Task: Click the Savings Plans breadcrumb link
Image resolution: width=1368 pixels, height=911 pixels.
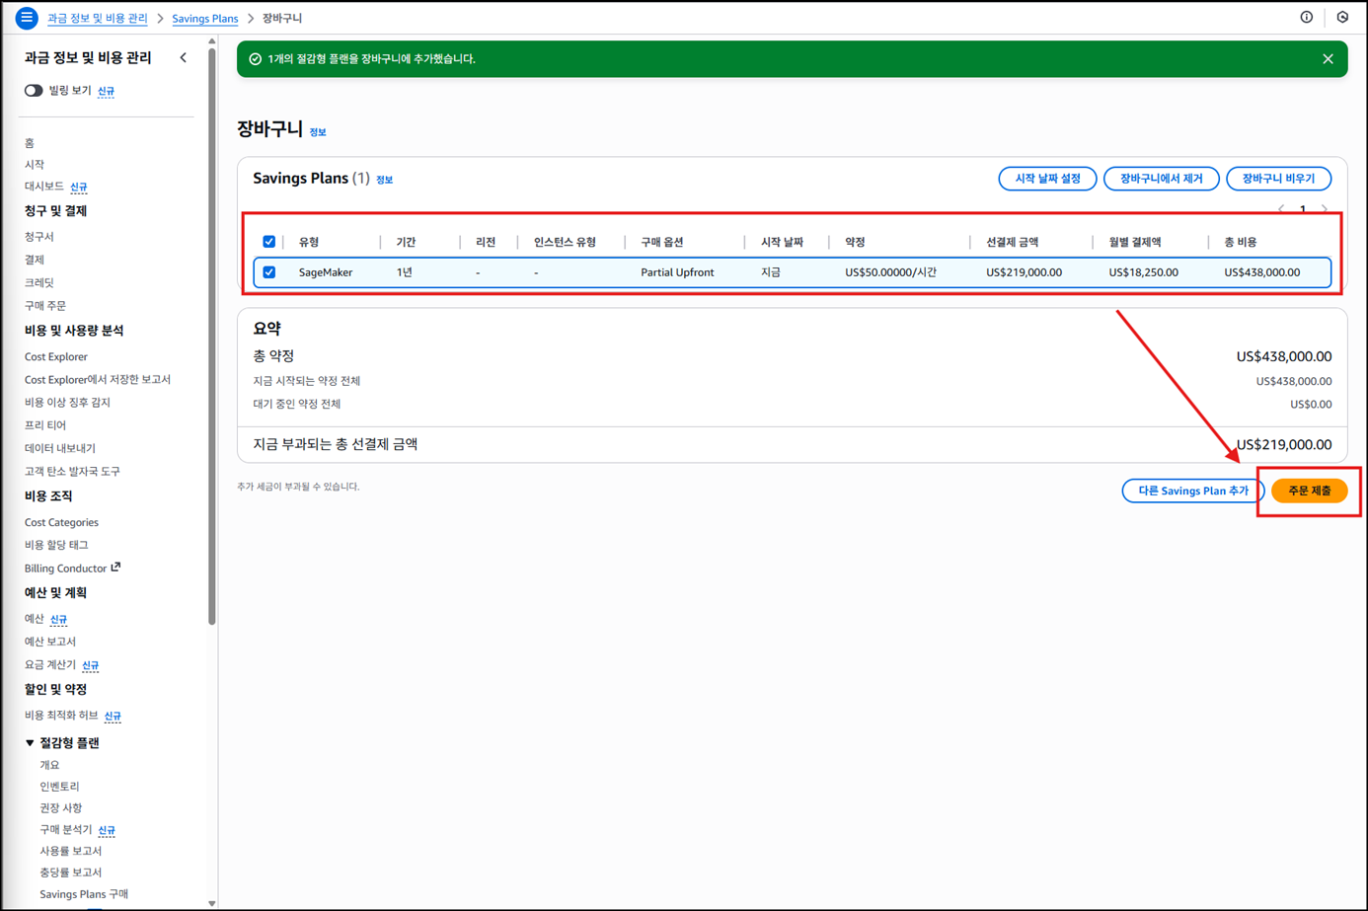Action: pyautogui.click(x=204, y=19)
